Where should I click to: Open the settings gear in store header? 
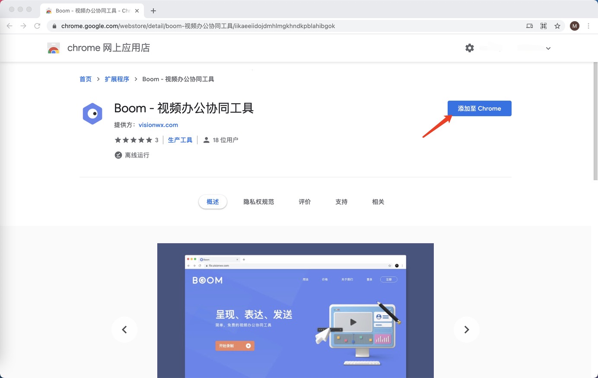(470, 48)
